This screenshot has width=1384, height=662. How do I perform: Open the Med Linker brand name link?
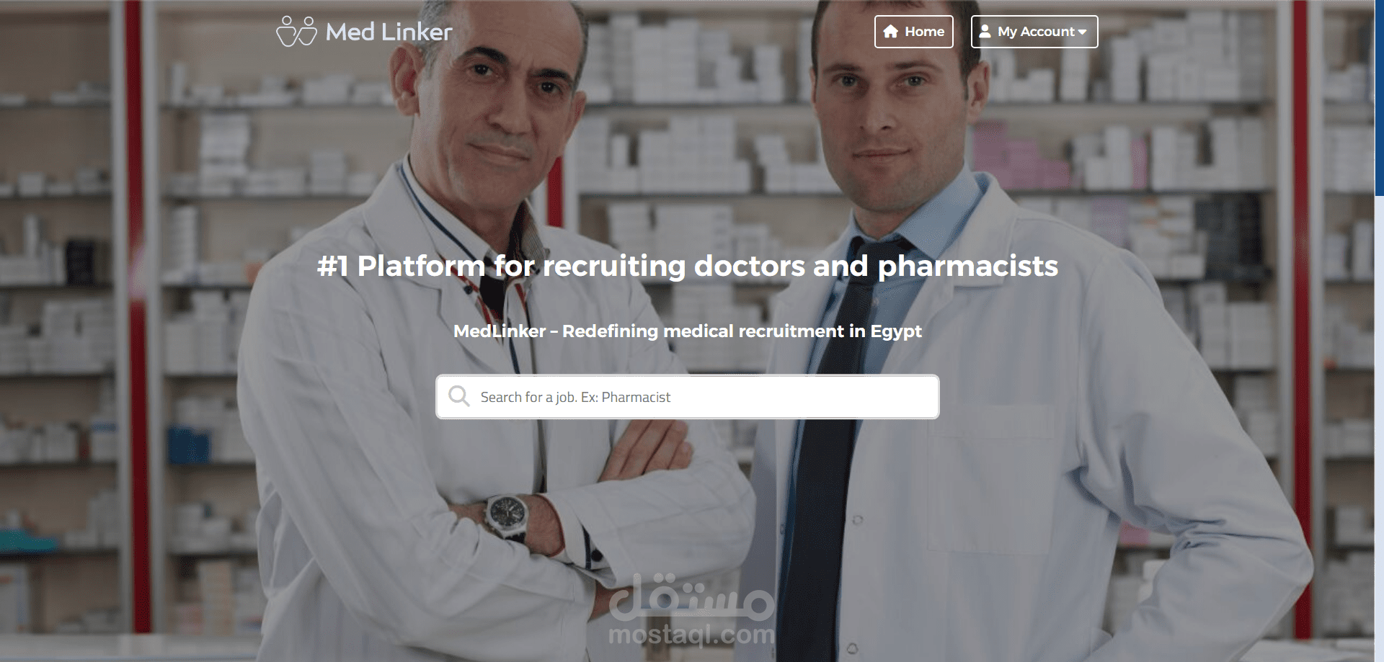click(389, 32)
